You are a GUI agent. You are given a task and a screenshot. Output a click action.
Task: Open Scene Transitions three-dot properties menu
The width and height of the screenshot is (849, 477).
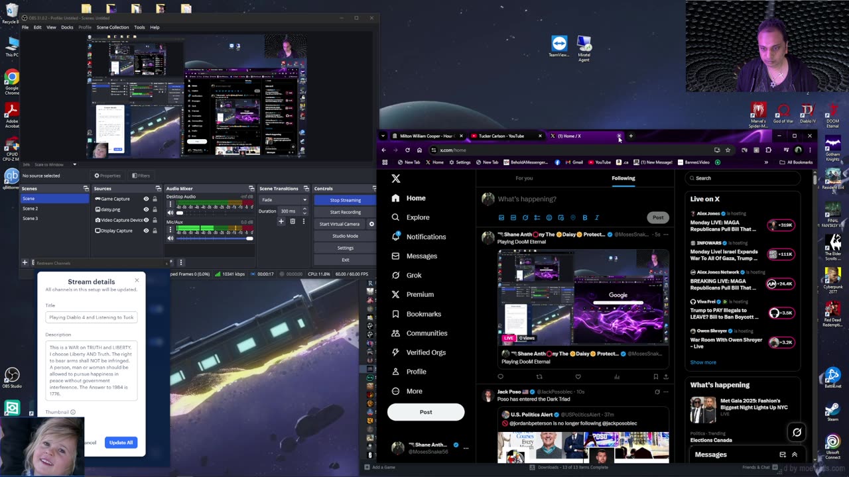coord(303,221)
